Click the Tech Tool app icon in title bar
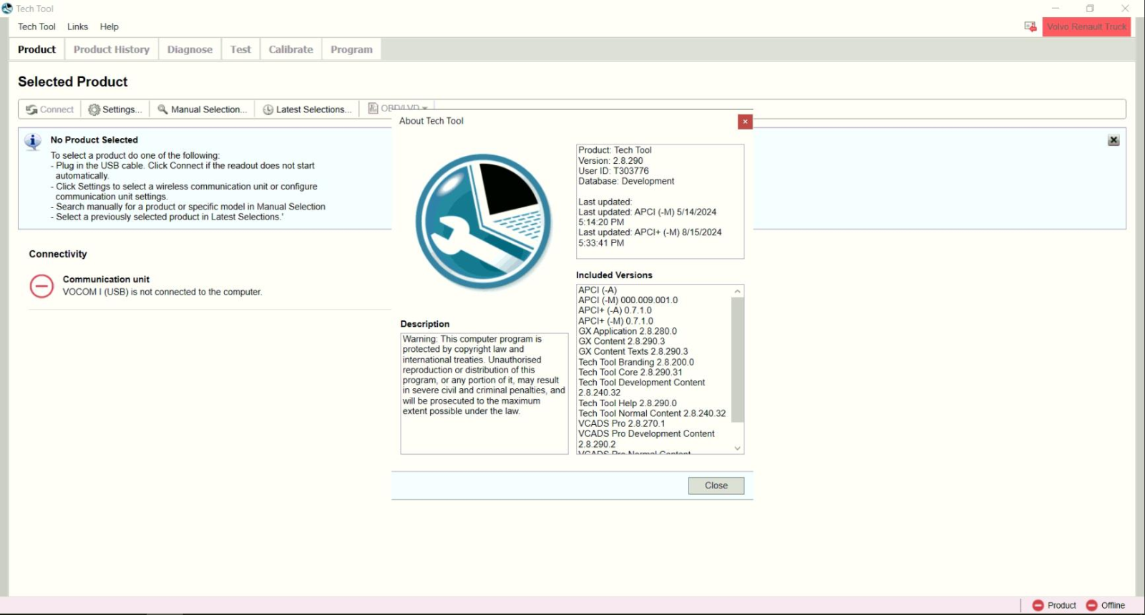This screenshot has height=615, width=1145. pyautogui.click(x=7, y=9)
